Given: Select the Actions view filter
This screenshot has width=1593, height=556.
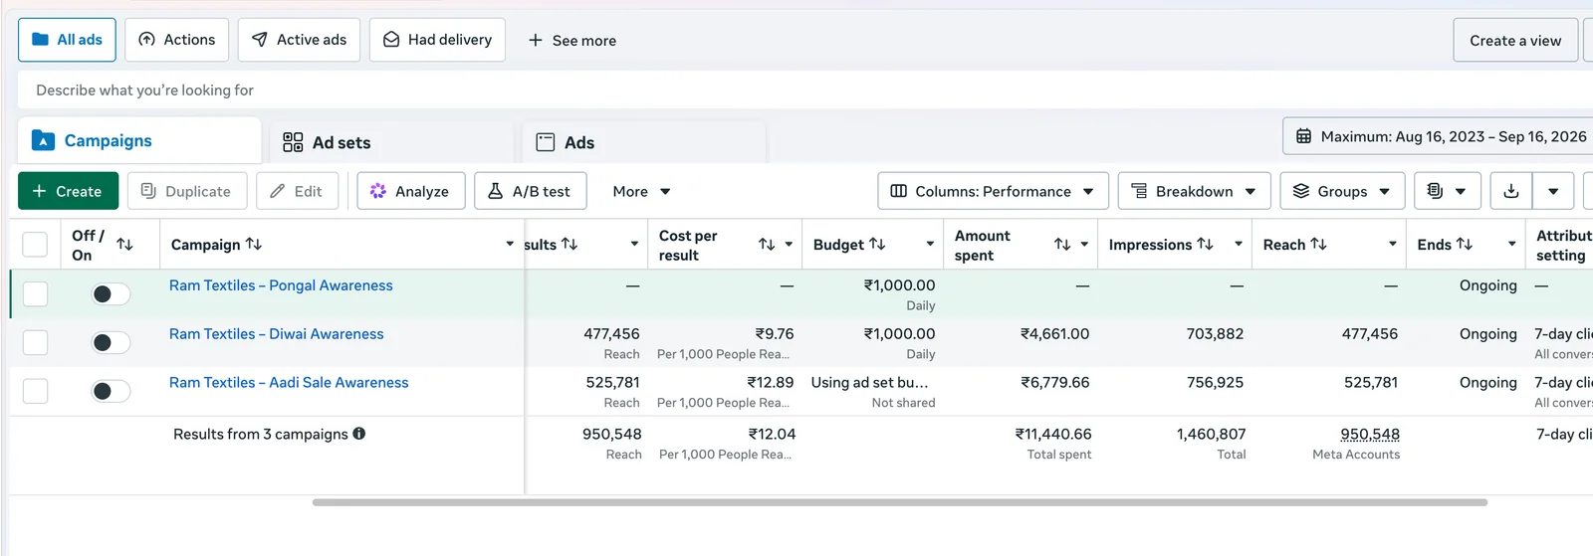Looking at the screenshot, I should pos(176,40).
